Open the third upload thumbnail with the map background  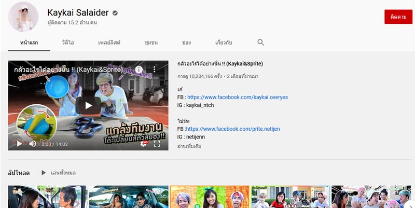[x=210, y=197]
